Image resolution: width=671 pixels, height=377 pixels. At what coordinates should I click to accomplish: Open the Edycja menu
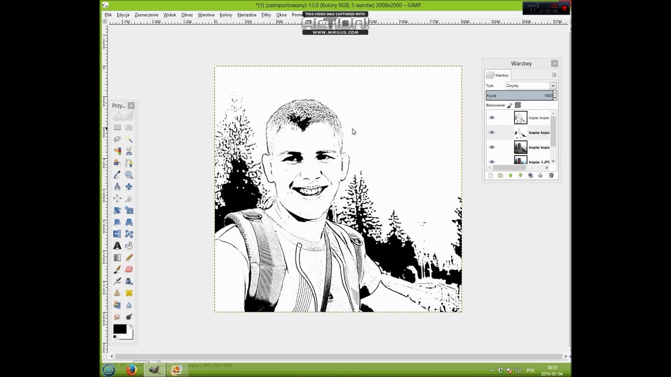[x=123, y=15]
